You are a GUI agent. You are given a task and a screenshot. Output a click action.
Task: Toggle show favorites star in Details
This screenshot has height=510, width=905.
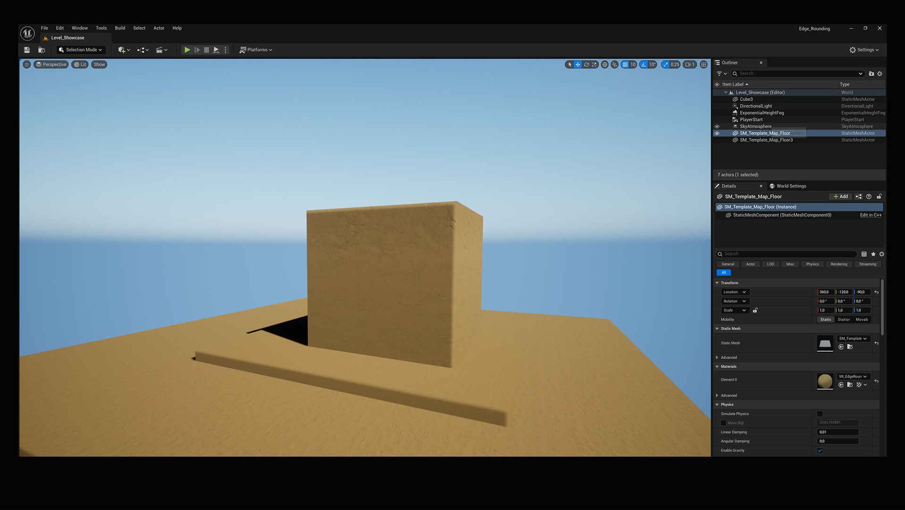[x=873, y=254]
